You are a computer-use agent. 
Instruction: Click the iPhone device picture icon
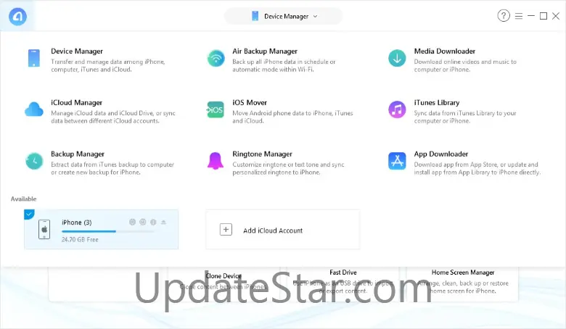point(44,230)
